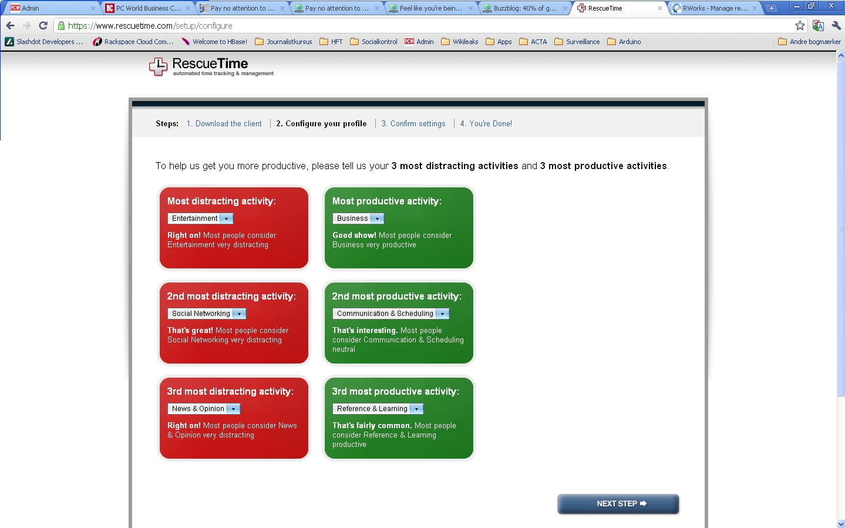Open the Wikileaks bookmark folder
Image resolution: width=845 pixels, height=528 pixels.
tap(460, 42)
